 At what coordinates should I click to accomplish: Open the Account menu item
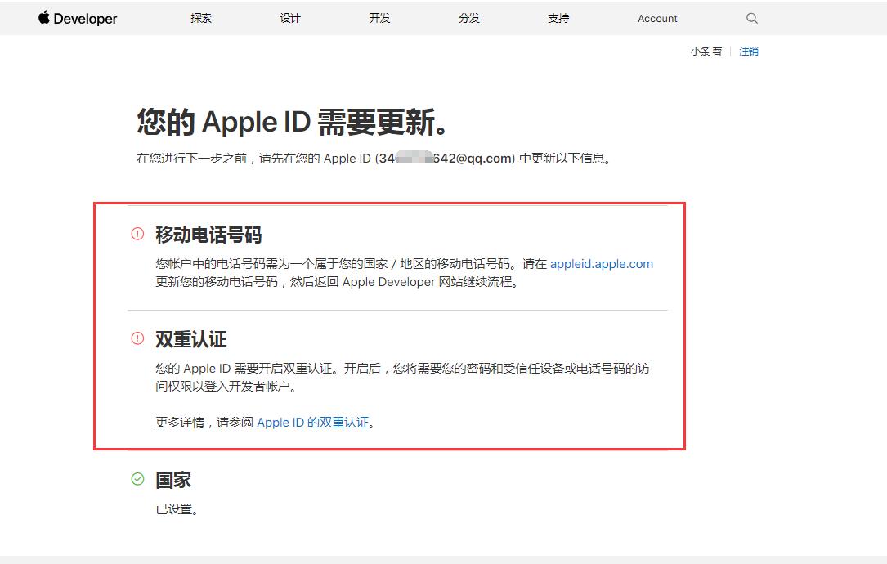[x=657, y=18]
